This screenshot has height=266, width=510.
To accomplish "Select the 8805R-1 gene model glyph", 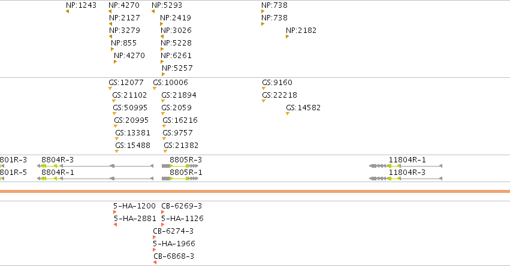I will point(180,179).
